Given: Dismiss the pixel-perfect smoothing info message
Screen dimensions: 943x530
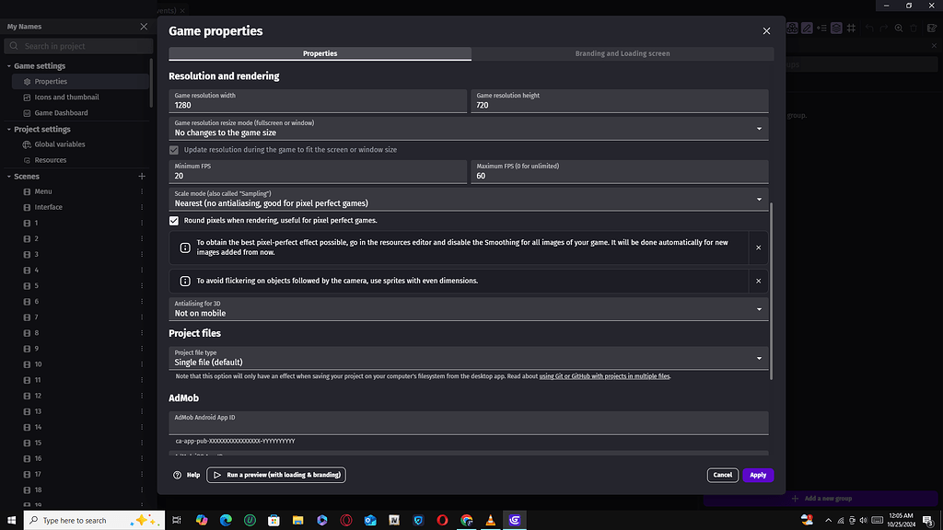Looking at the screenshot, I should [x=758, y=248].
